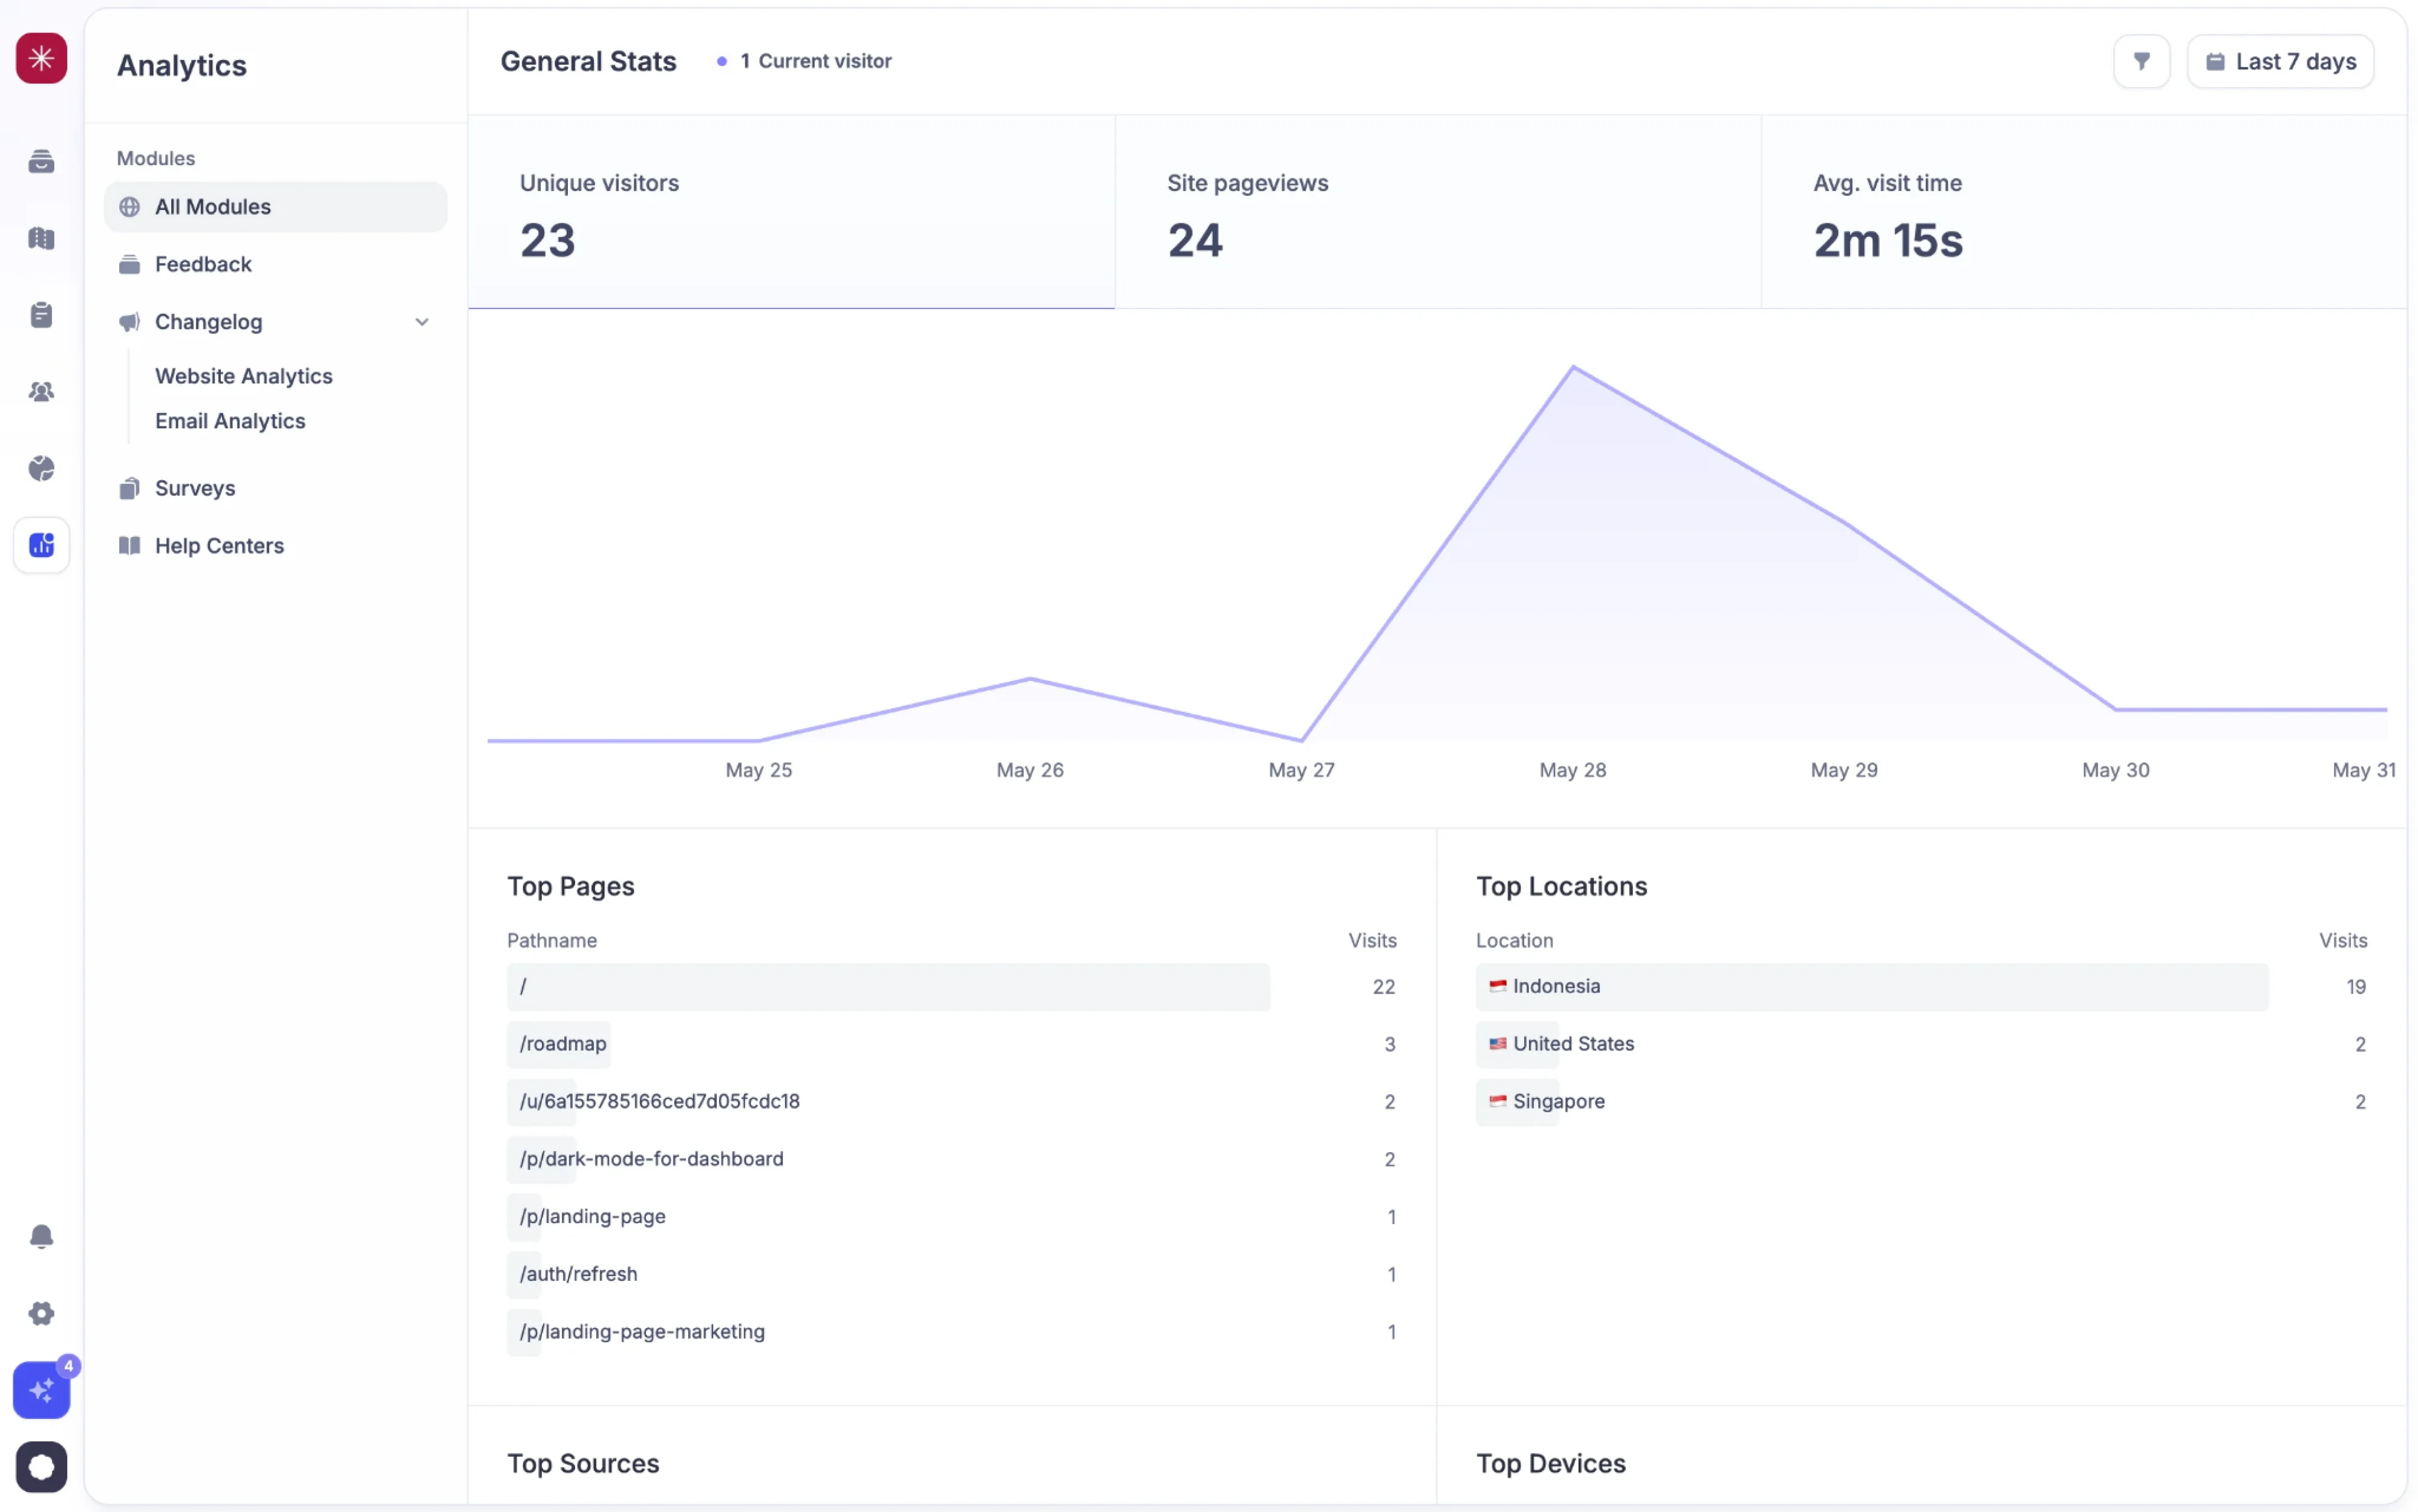2418x1512 pixels.
Task: Select the Site pageviews stat tab
Action: 1437,212
